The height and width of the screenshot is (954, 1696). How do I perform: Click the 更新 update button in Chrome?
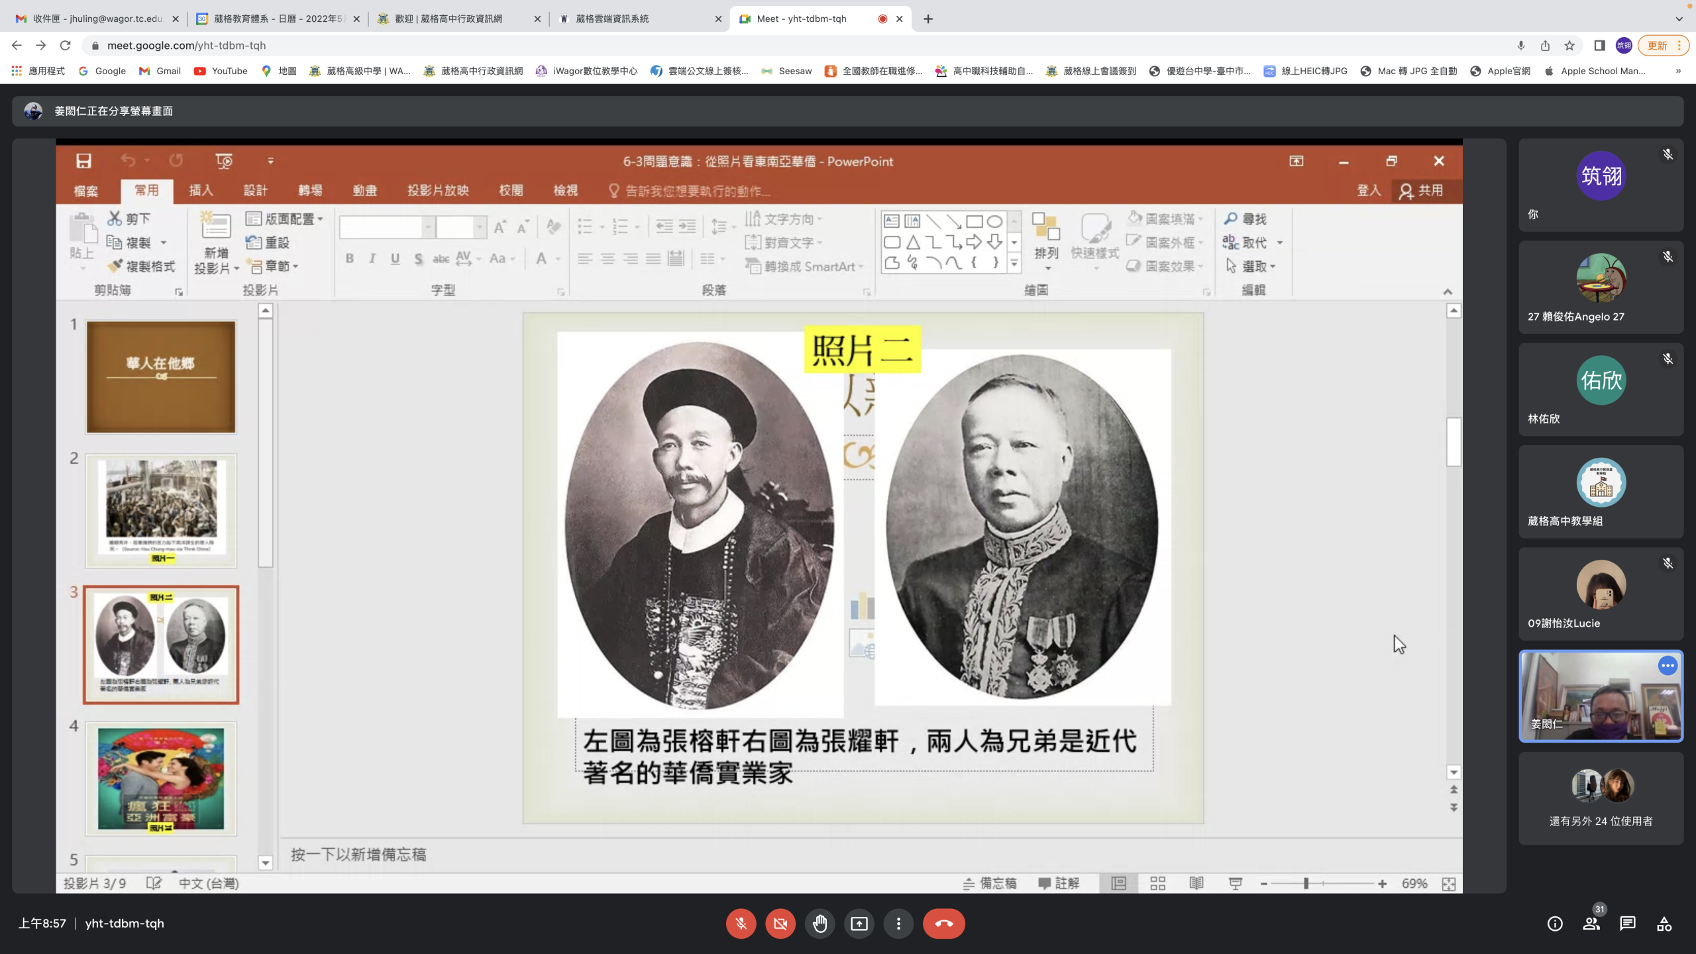(1658, 46)
